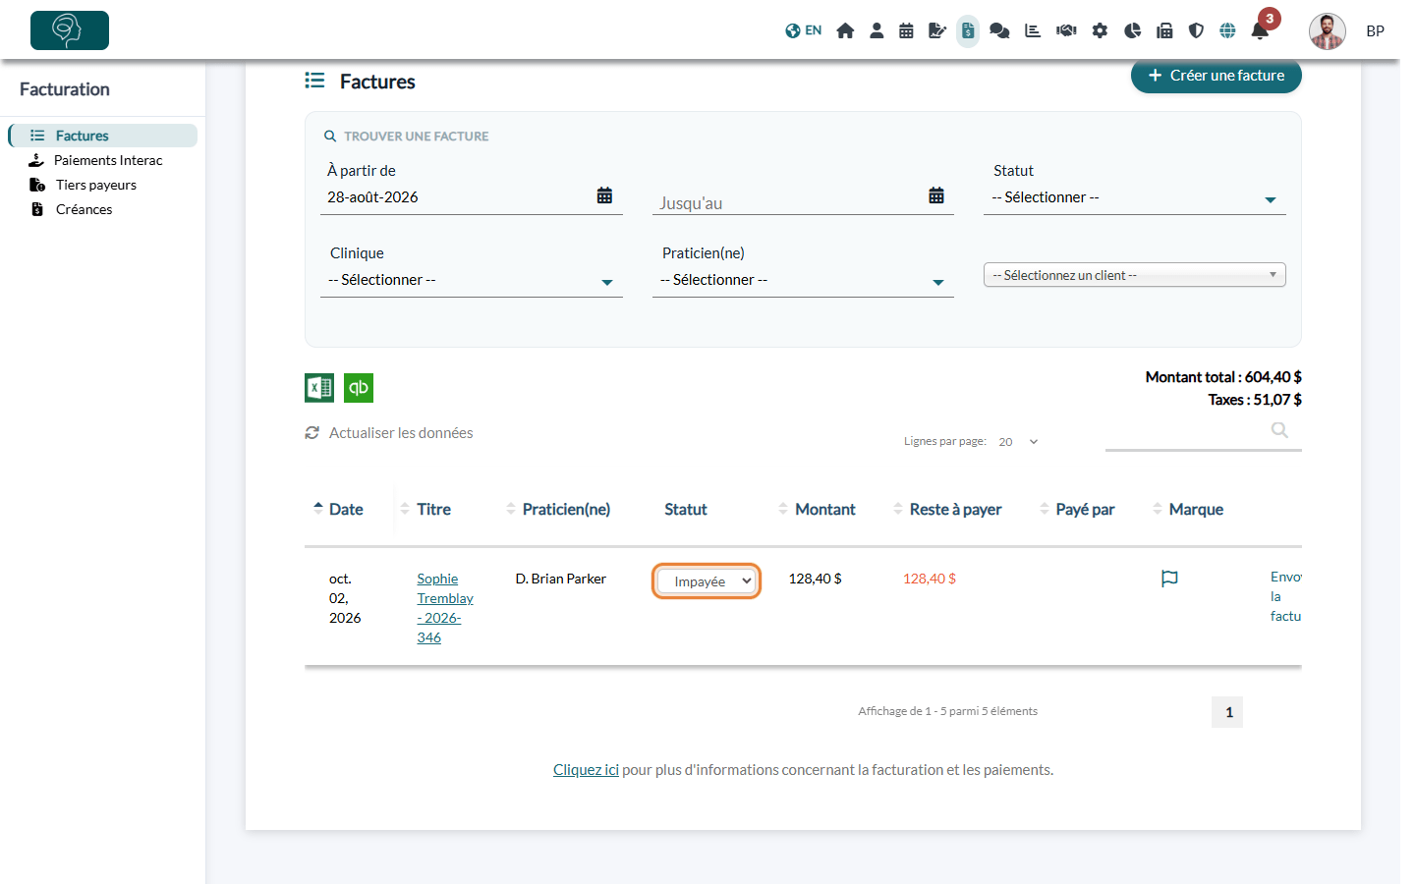The image size is (1415, 884).
Task: Open the pie chart statistics icon
Action: pyautogui.click(x=1132, y=30)
